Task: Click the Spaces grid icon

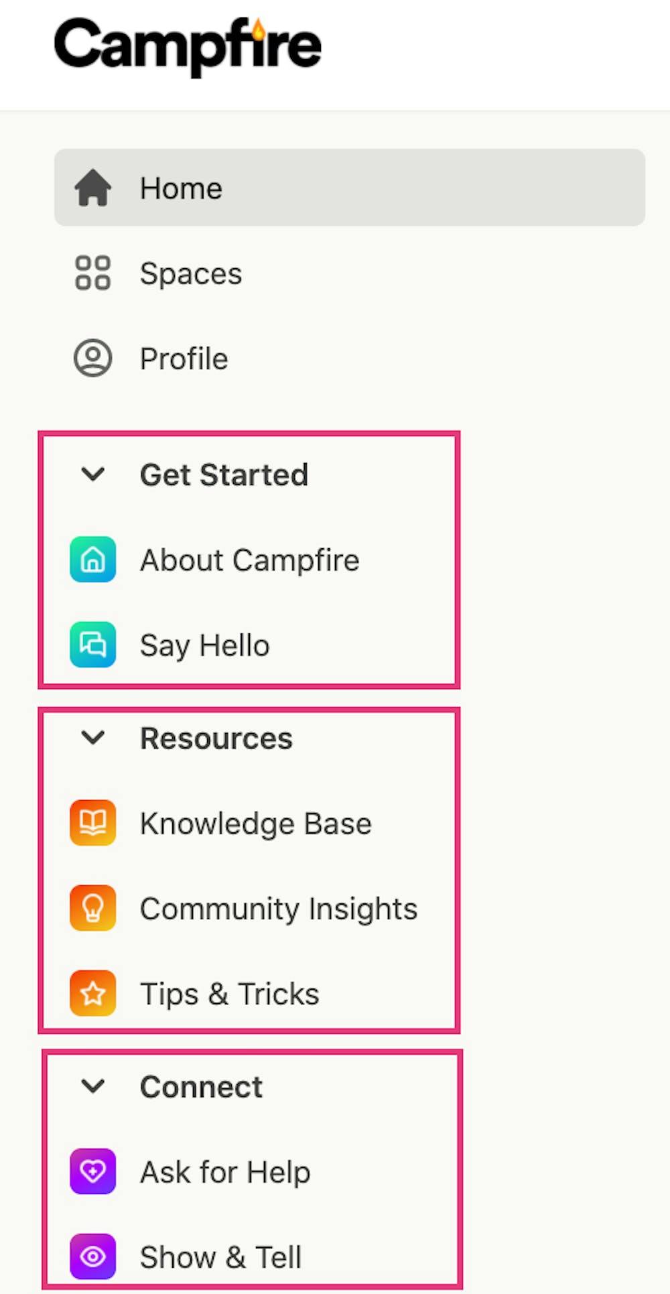Action: click(x=93, y=273)
